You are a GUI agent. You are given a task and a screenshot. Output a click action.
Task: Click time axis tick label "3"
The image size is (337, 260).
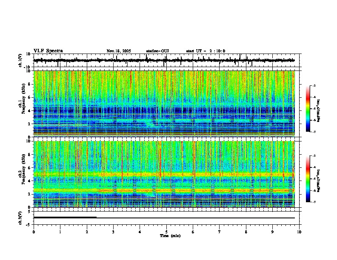113,232
